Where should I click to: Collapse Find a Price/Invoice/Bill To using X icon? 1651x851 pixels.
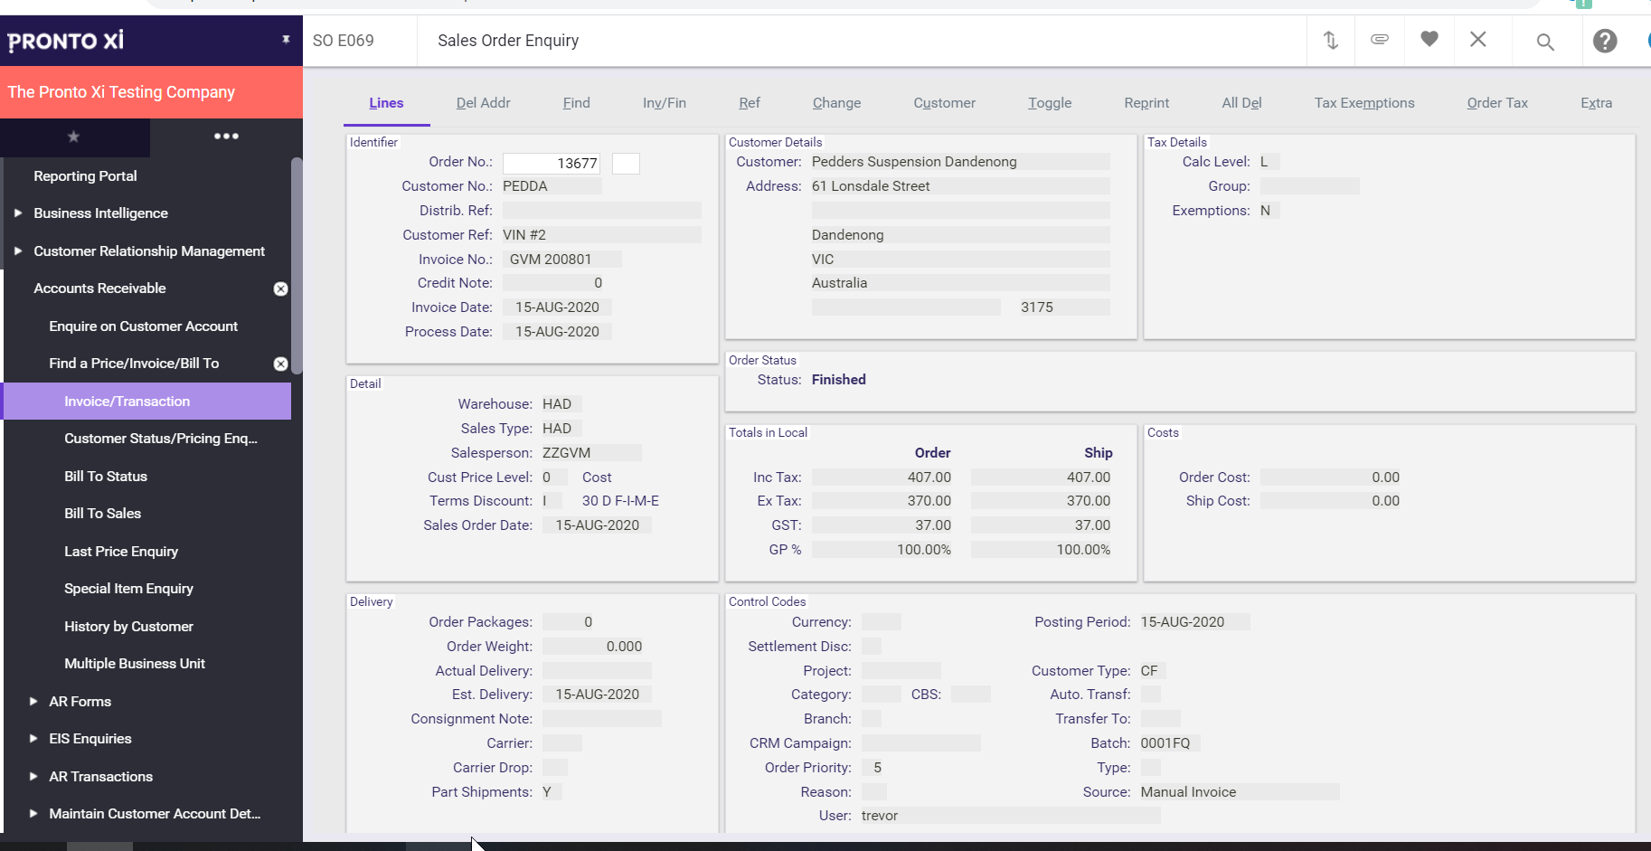tap(281, 364)
